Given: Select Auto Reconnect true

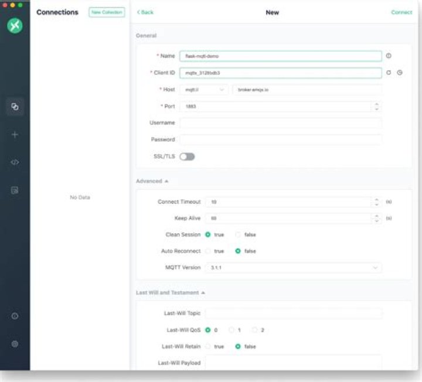Looking at the screenshot, I should tap(207, 251).
